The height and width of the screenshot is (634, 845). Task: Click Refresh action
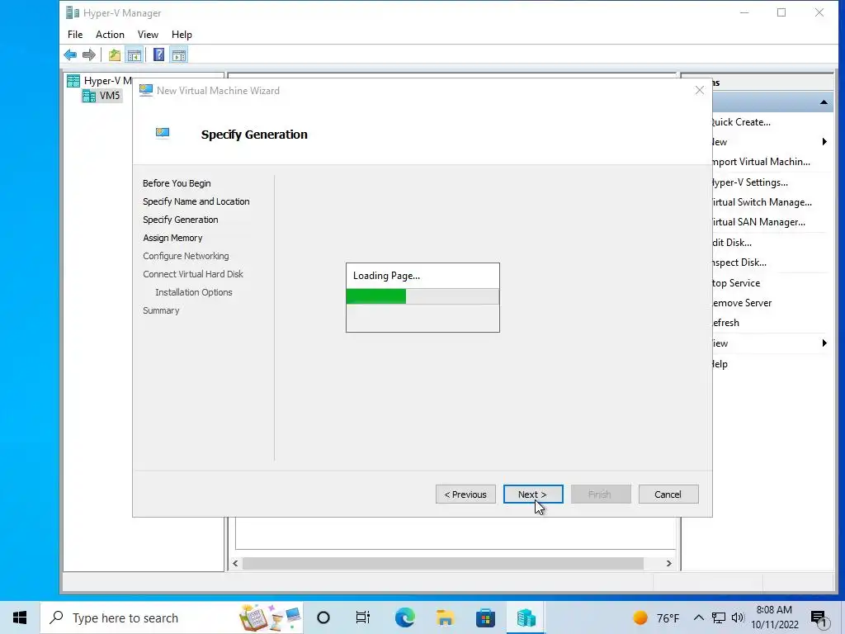(725, 323)
